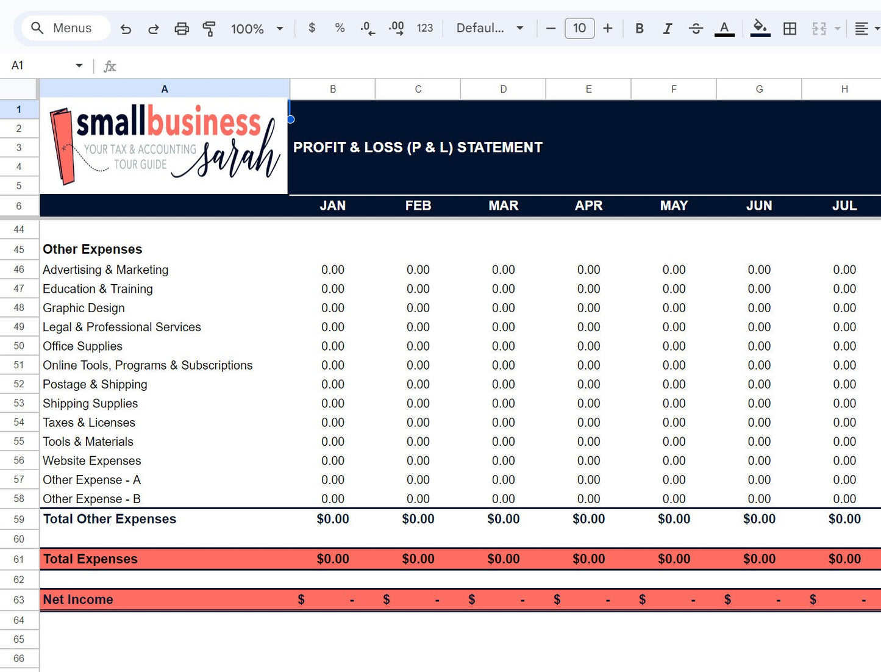Increase decimal places on the selected cell

tap(396, 28)
